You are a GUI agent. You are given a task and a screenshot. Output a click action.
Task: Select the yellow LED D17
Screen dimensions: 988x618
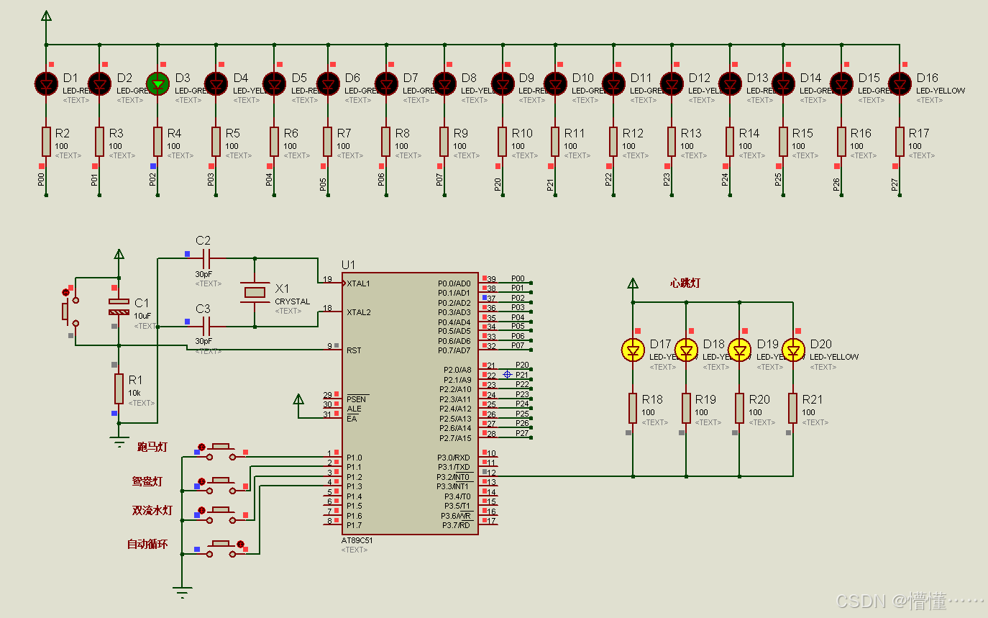click(633, 350)
